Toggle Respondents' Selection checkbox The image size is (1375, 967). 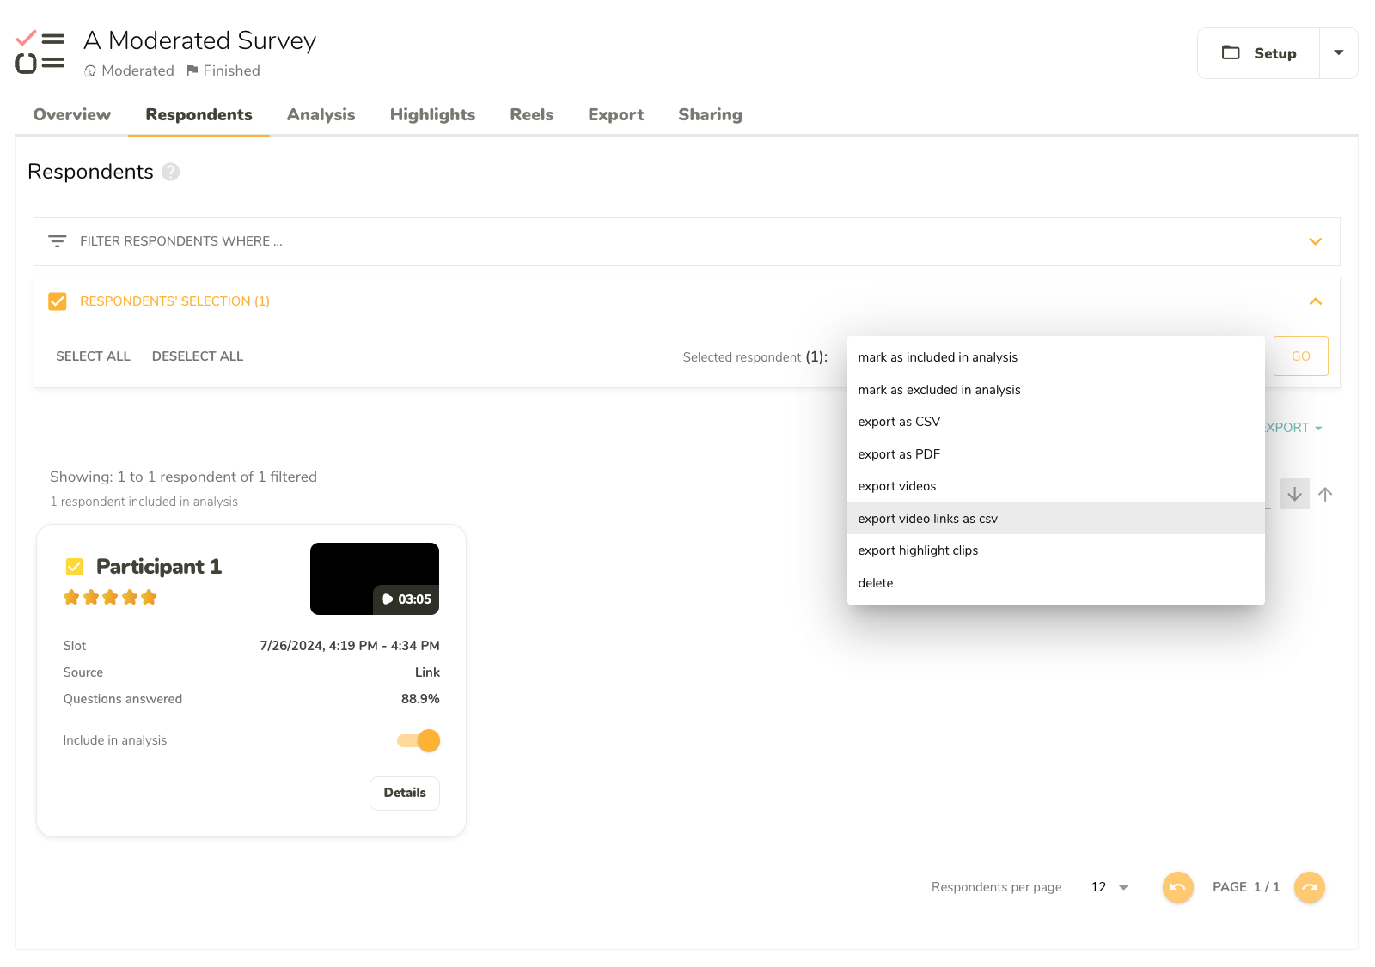coord(58,301)
